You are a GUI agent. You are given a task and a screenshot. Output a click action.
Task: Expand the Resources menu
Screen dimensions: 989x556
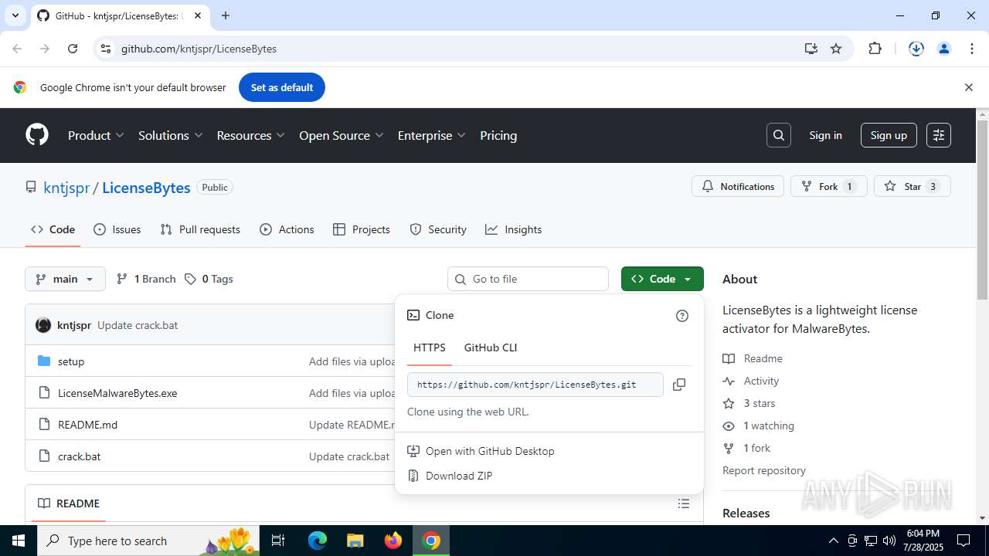[251, 135]
